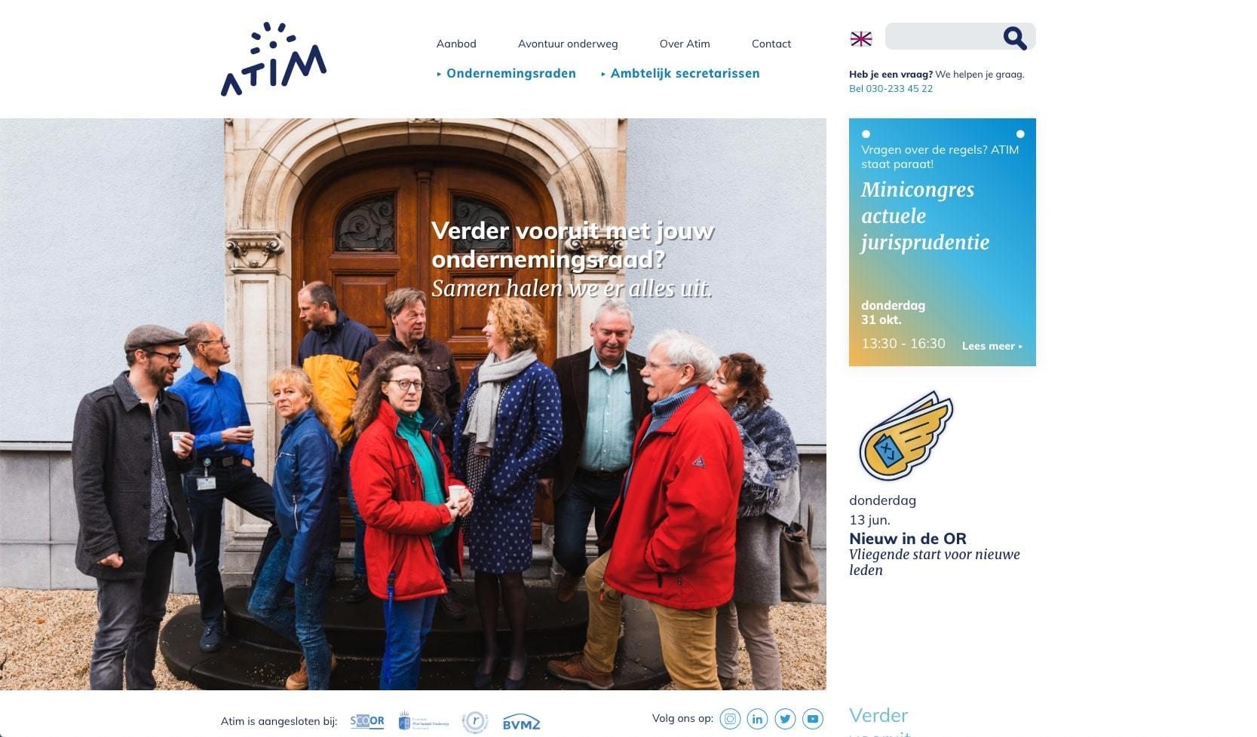Open the YouTube social icon
The image size is (1257, 737).
click(x=813, y=719)
